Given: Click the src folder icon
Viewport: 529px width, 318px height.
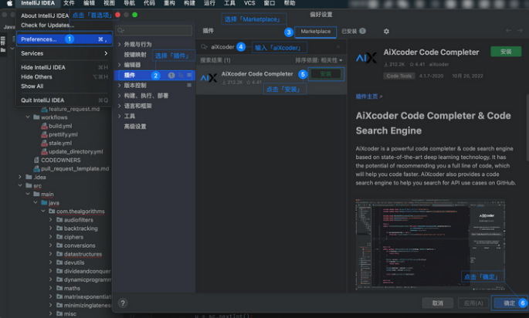Looking at the screenshot, I should (x=29, y=185).
